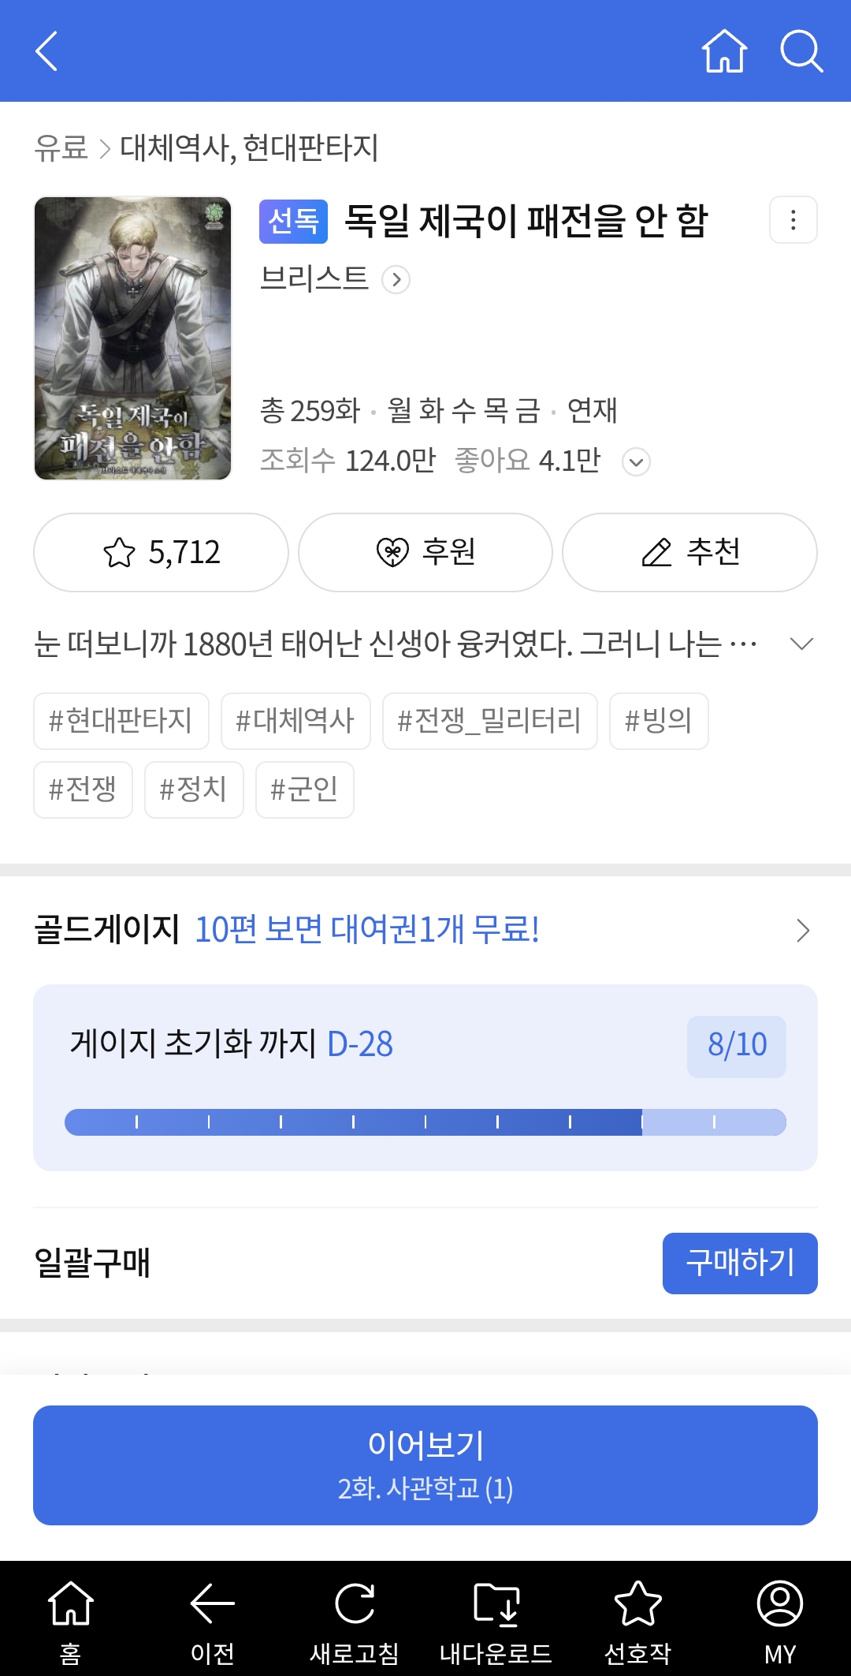The width and height of the screenshot is (851, 1676).
Task: Open search with the magnifier icon
Action: 801,51
